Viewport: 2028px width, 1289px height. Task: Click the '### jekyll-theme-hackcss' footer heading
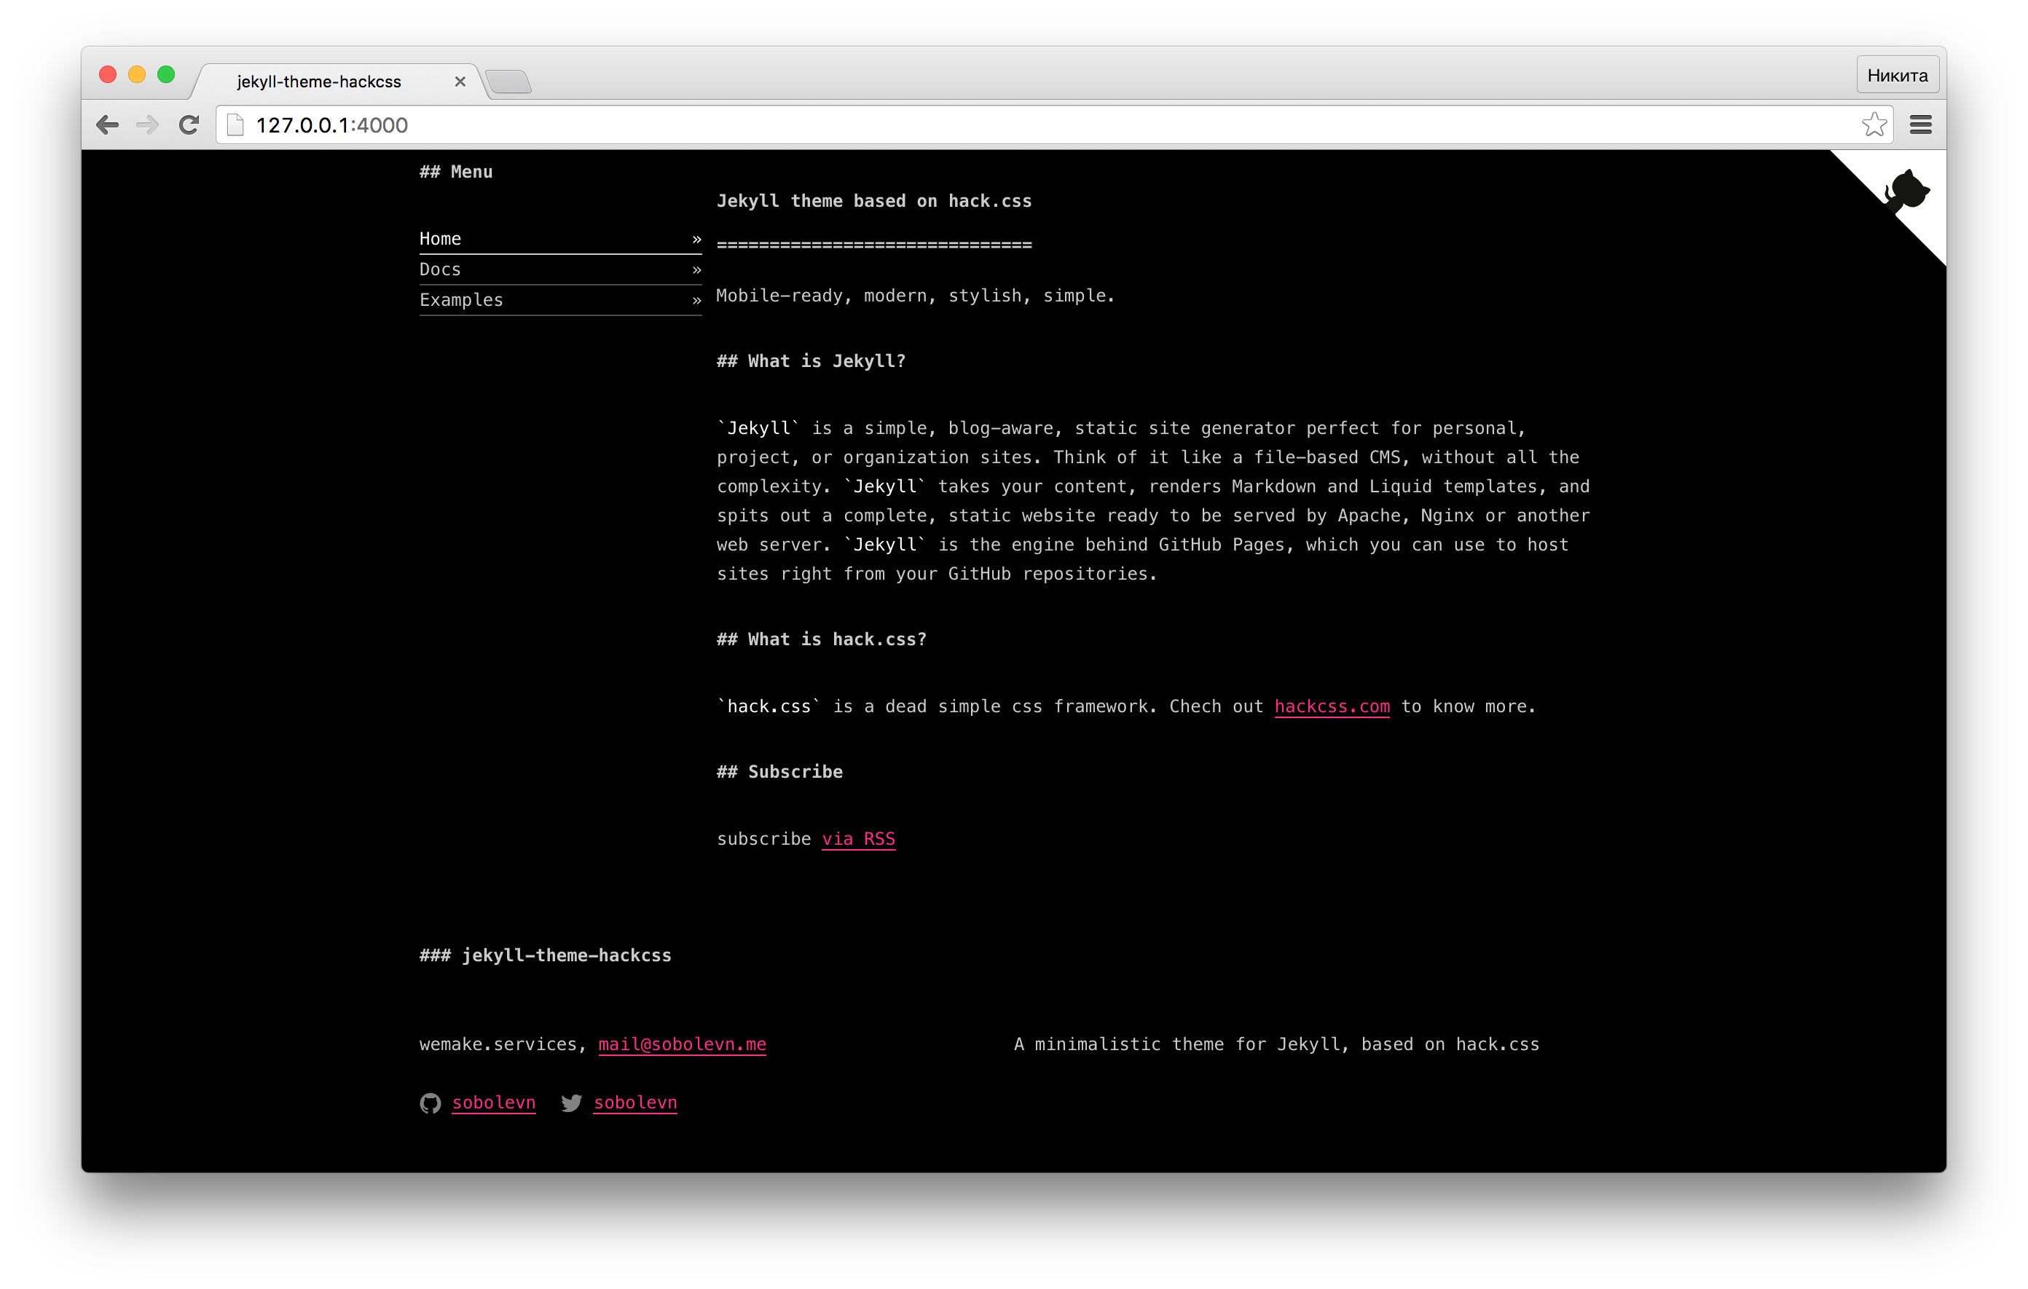545,955
